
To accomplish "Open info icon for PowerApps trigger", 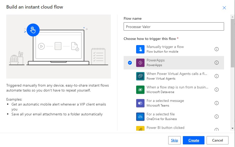I will [216, 63].
